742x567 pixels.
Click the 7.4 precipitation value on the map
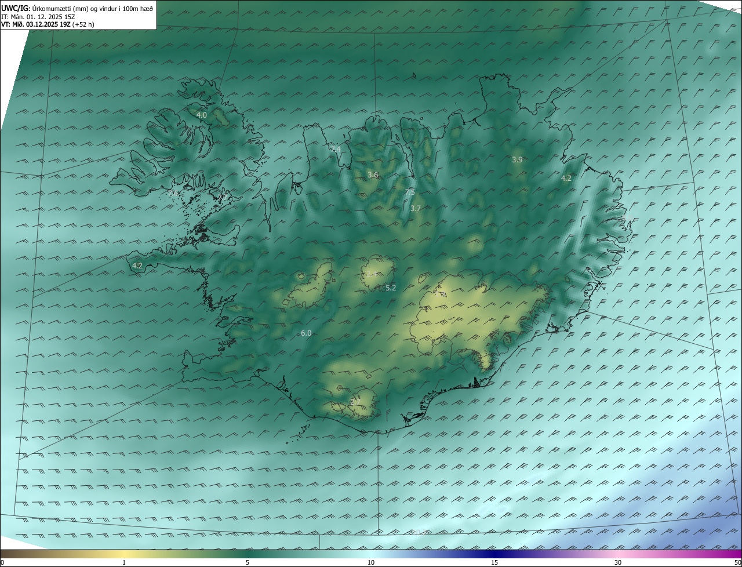[x=336, y=150]
